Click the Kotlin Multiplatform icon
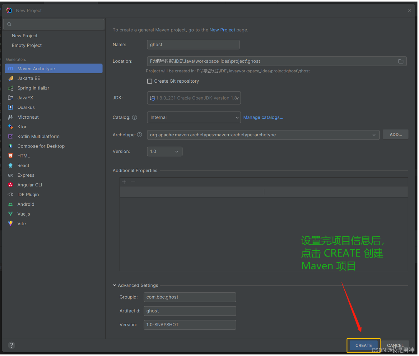The image size is (419, 356). [11, 136]
